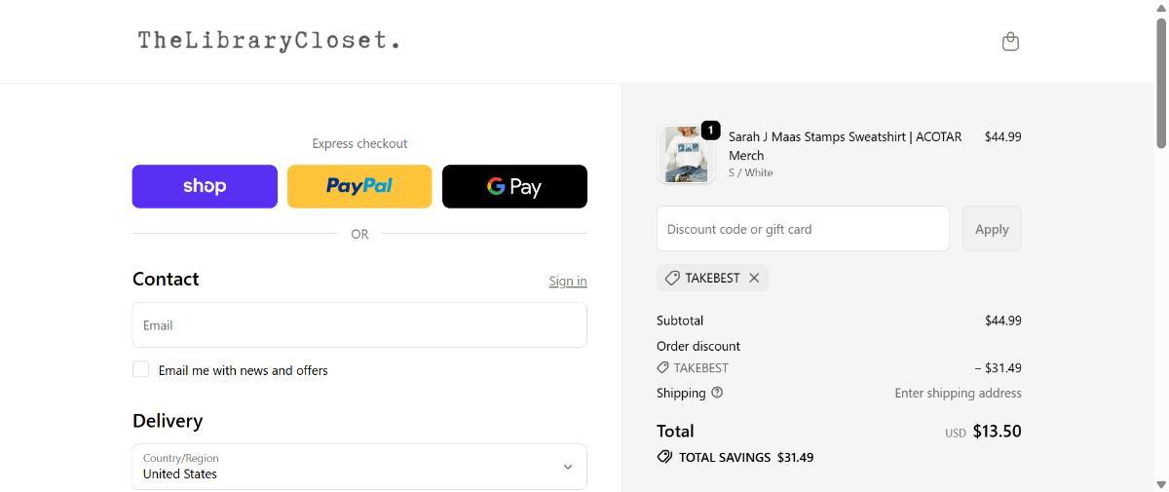1169x492 pixels.
Task: Click the item quantity badge on thumbnail
Action: [710, 130]
